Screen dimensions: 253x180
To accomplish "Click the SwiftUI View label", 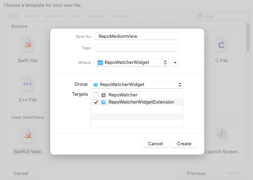I will coord(28,151).
